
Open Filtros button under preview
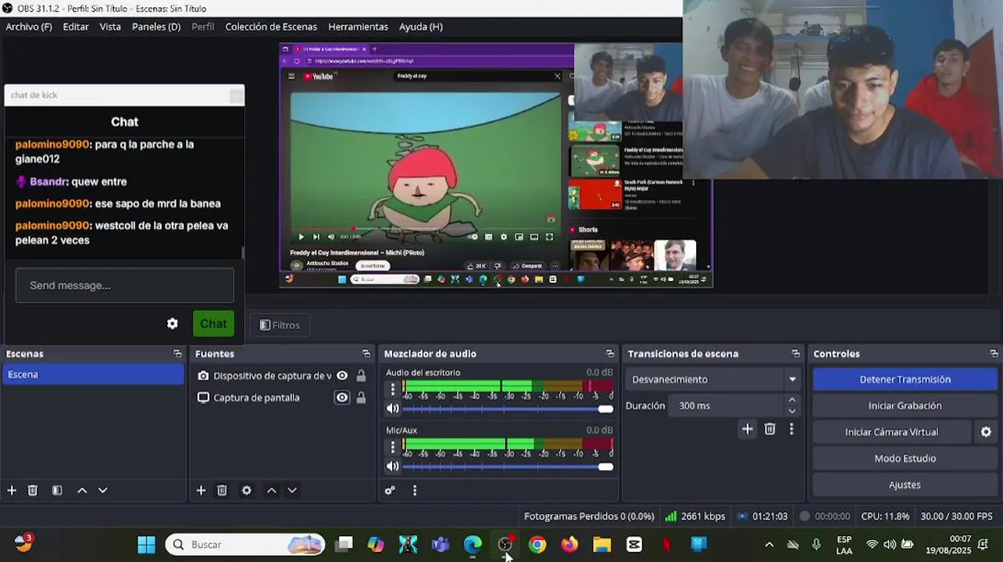[279, 325]
